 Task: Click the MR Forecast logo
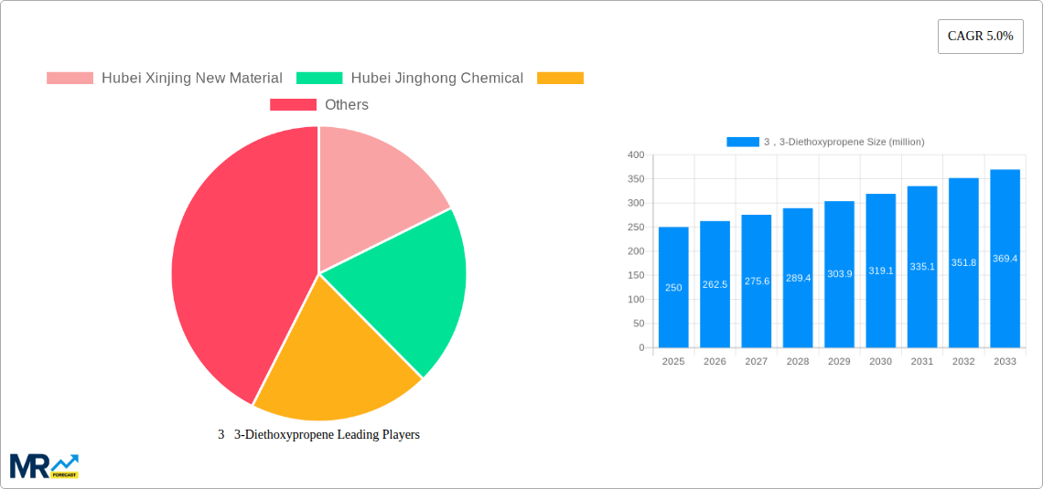(x=44, y=465)
